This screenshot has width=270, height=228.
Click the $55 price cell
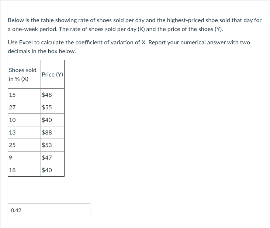coord(52,108)
